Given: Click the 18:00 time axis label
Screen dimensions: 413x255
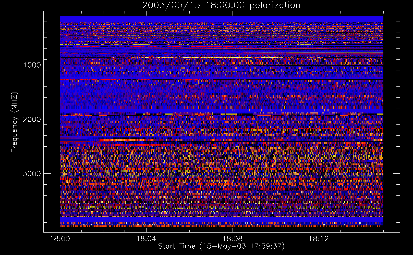Looking at the screenshot, I should click(x=60, y=239).
